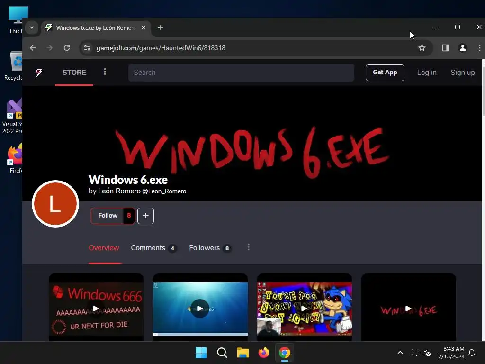The height and width of the screenshot is (364, 485).
Task: Open muted volume tray icon
Action: click(x=427, y=353)
